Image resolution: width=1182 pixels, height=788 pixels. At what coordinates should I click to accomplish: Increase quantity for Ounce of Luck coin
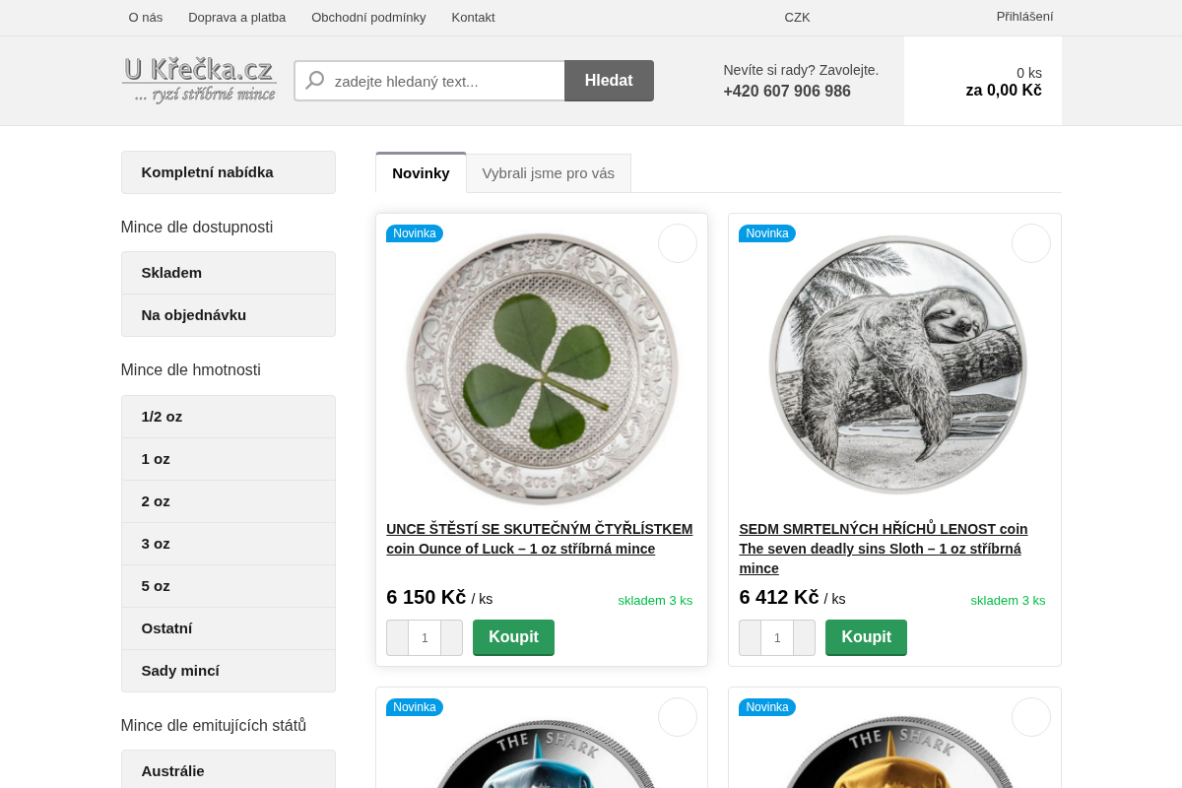click(451, 638)
